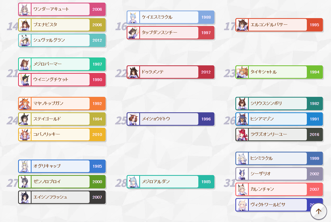Click メジロパーマー portrait thumbnail
This screenshot has width=331, height=222.
[x=25, y=64]
